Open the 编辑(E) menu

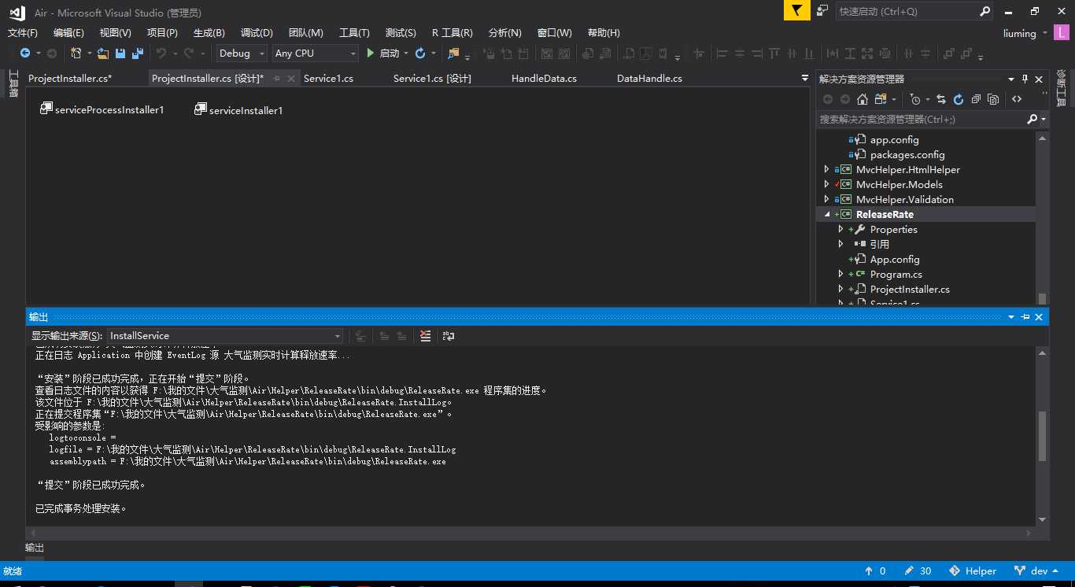click(x=68, y=33)
